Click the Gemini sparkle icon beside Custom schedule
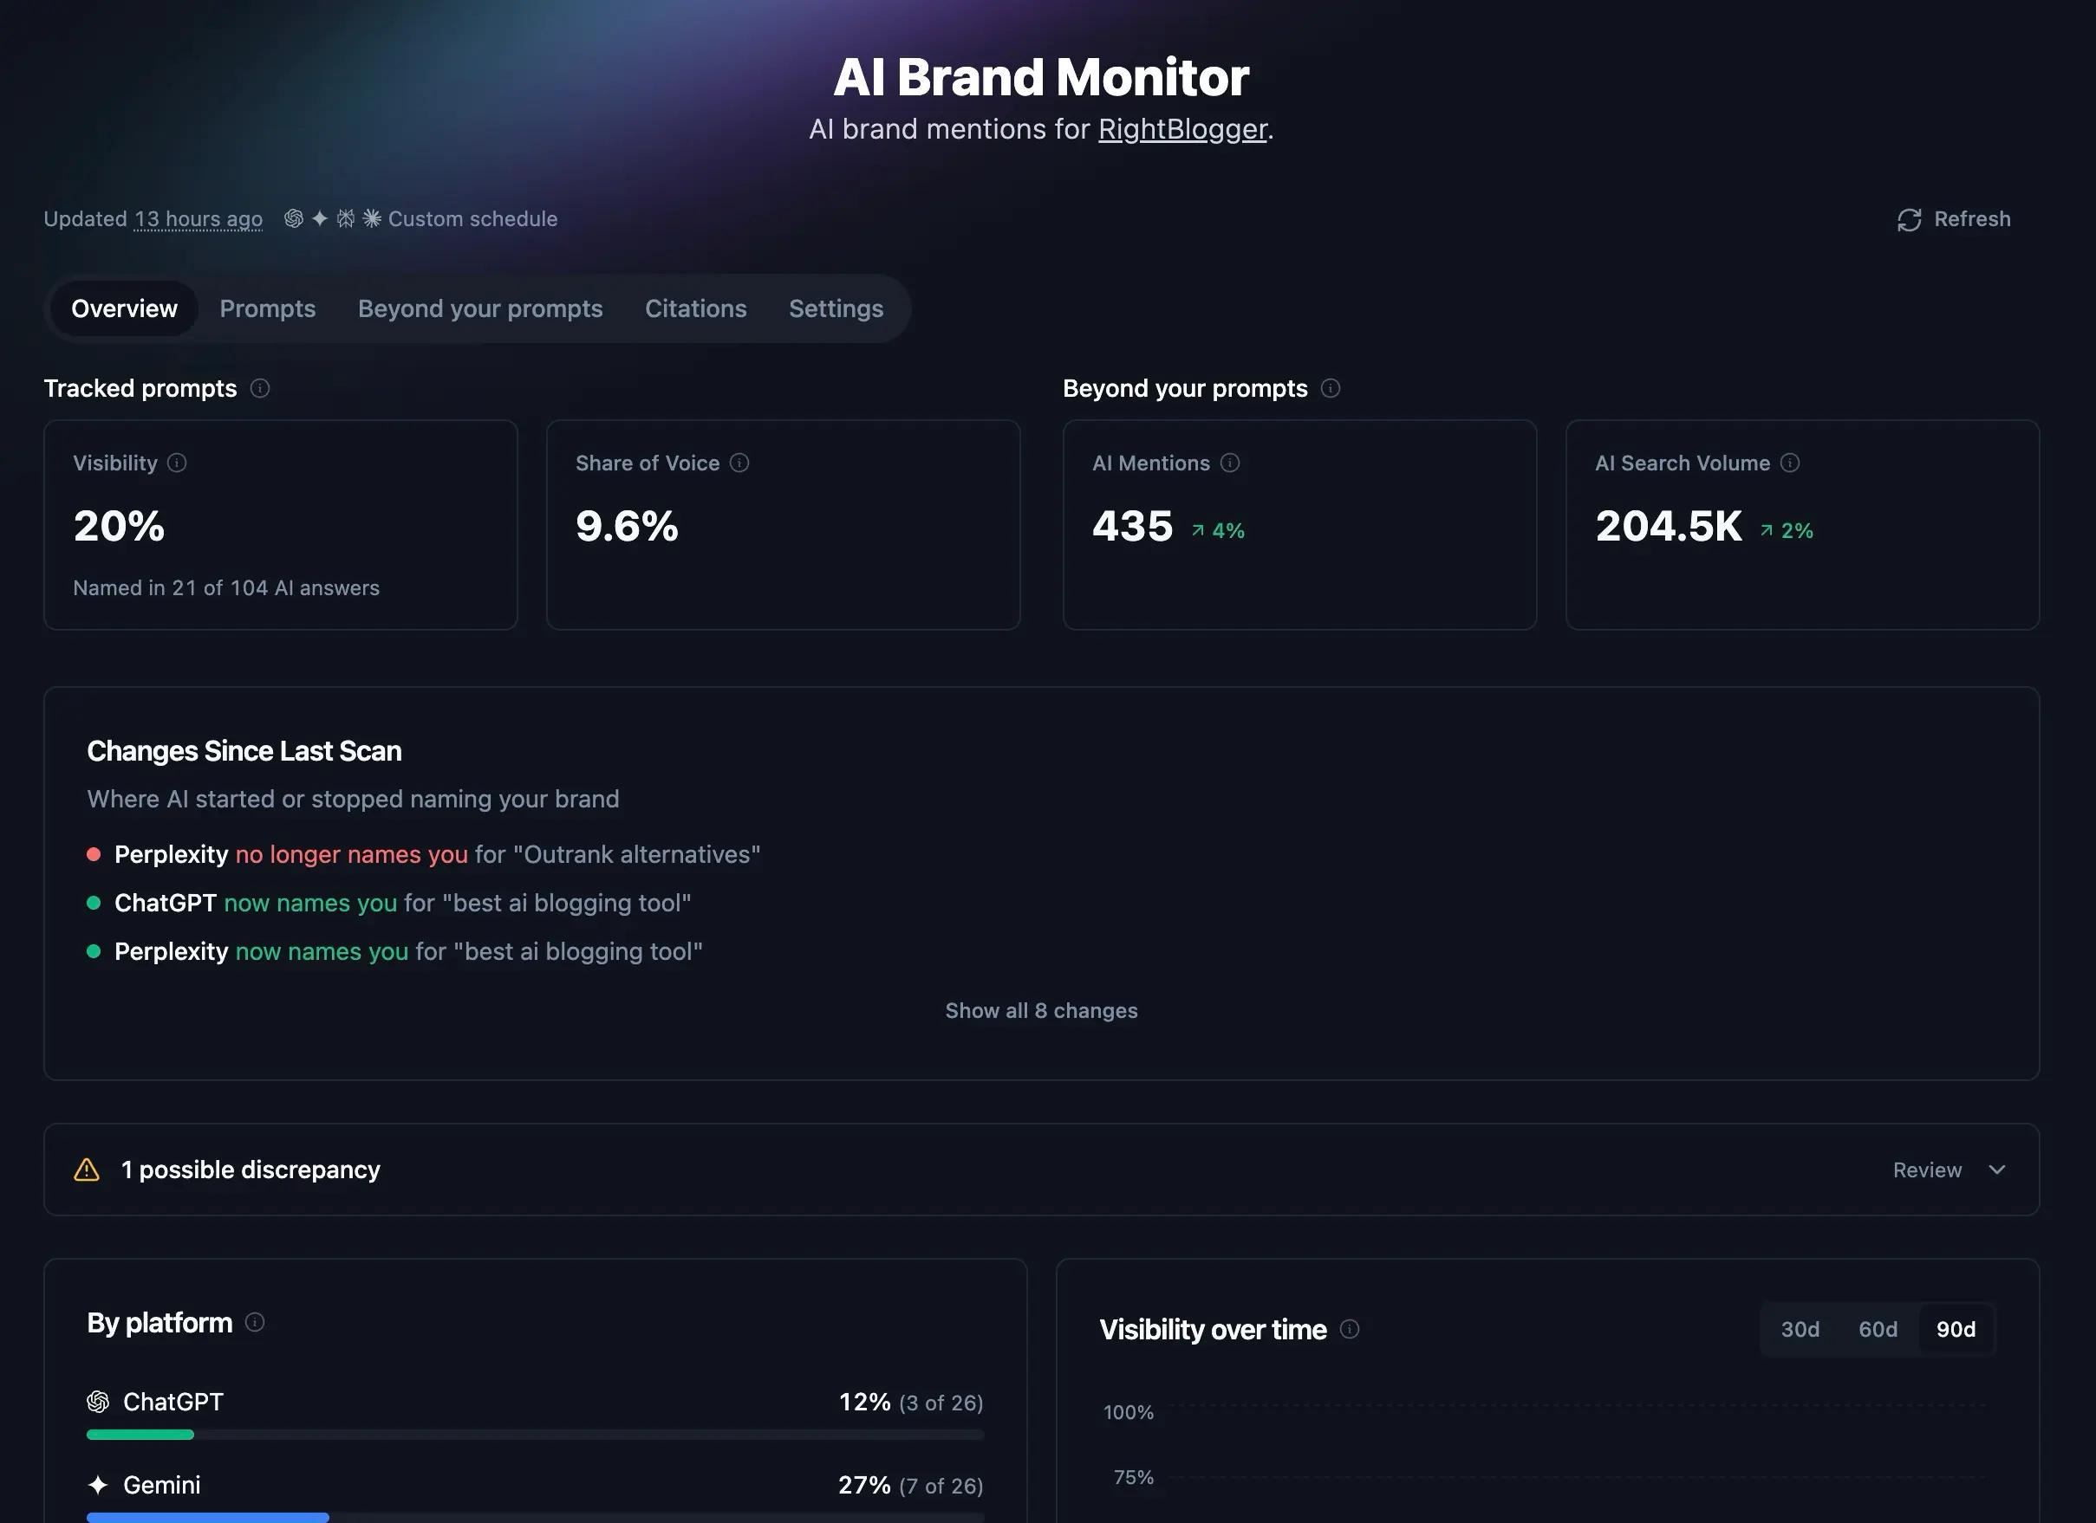This screenshot has width=2096, height=1523. click(320, 219)
